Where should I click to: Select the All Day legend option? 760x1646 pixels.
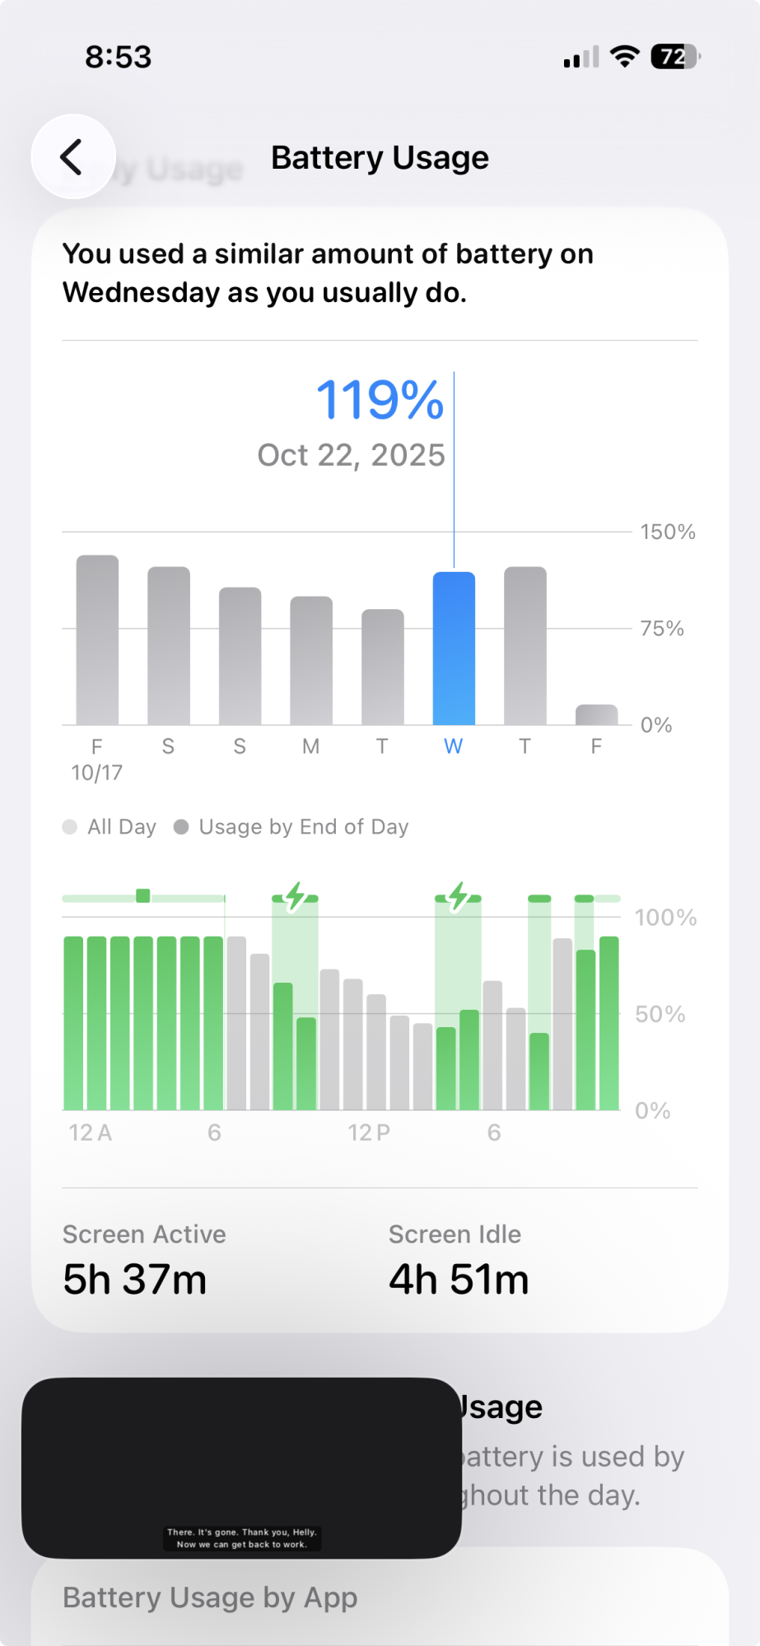pos(110,827)
